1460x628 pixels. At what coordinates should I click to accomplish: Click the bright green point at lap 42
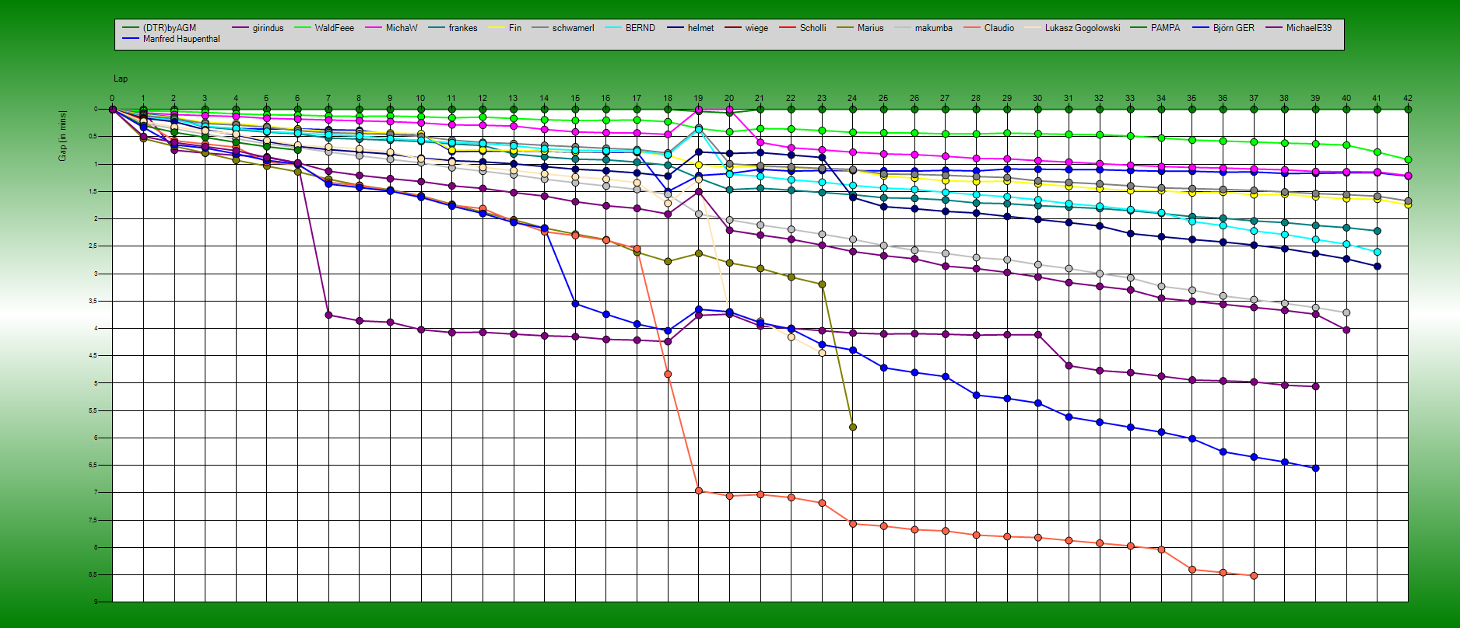point(1408,160)
